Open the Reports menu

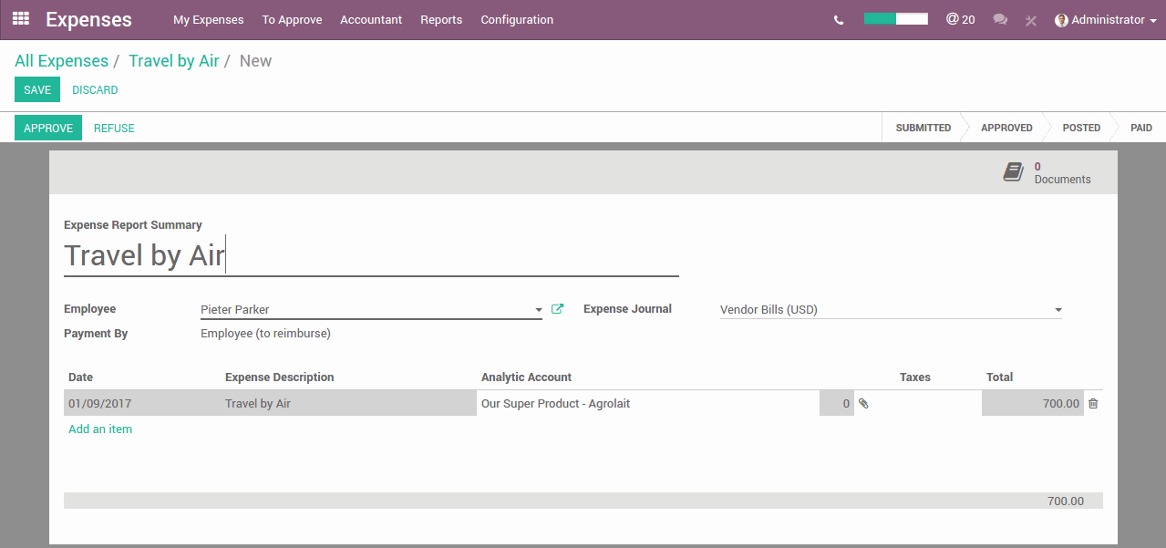441,20
